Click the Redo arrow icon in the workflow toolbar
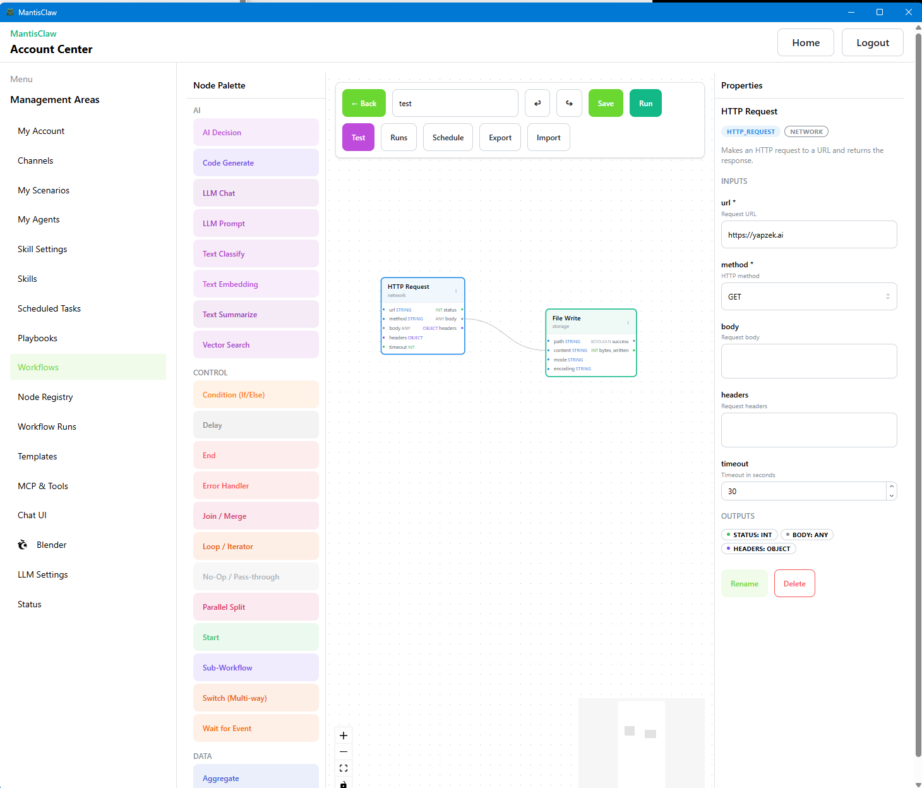The height and width of the screenshot is (788, 922). coord(569,103)
